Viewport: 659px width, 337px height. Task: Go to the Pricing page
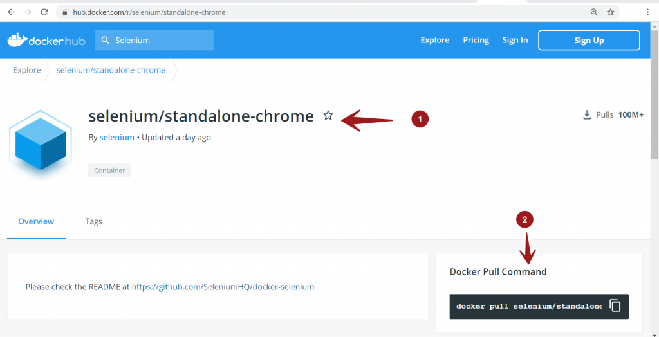pyautogui.click(x=476, y=40)
